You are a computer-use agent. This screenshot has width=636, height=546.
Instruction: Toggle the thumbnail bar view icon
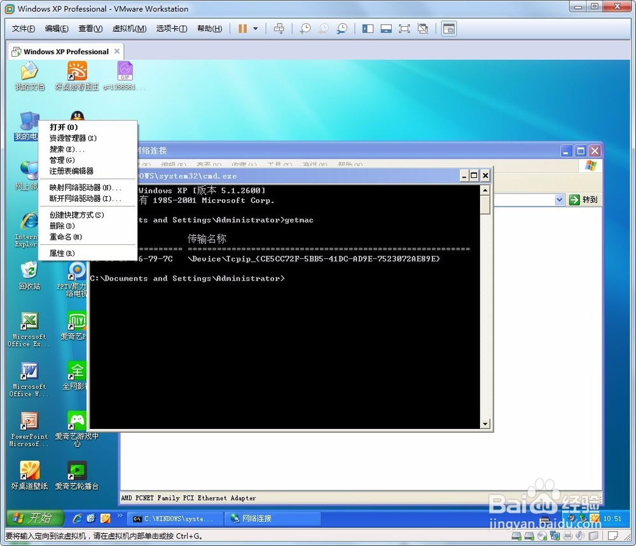click(386, 29)
